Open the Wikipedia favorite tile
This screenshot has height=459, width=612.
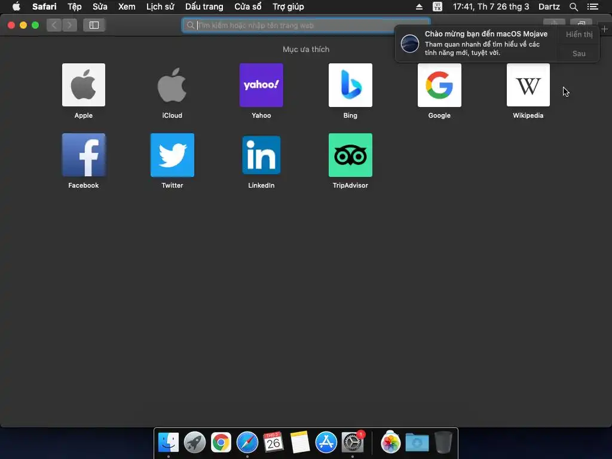click(528, 85)
